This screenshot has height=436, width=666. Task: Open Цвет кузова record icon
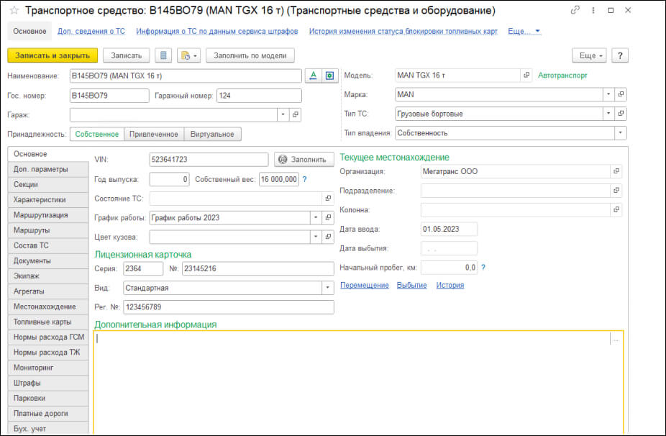328,237
